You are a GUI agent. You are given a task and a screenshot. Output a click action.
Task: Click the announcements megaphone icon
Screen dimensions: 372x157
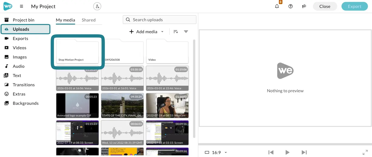(x=304, y=6)
